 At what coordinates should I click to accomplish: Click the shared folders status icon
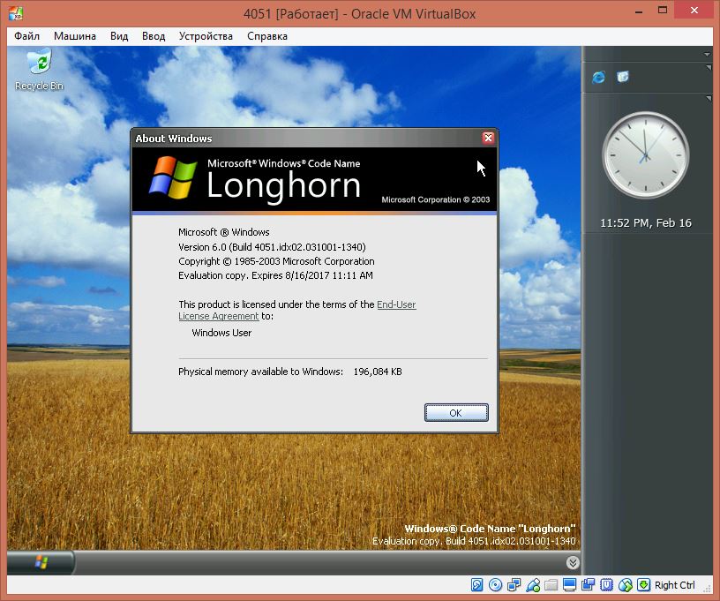tap(551, 585)
